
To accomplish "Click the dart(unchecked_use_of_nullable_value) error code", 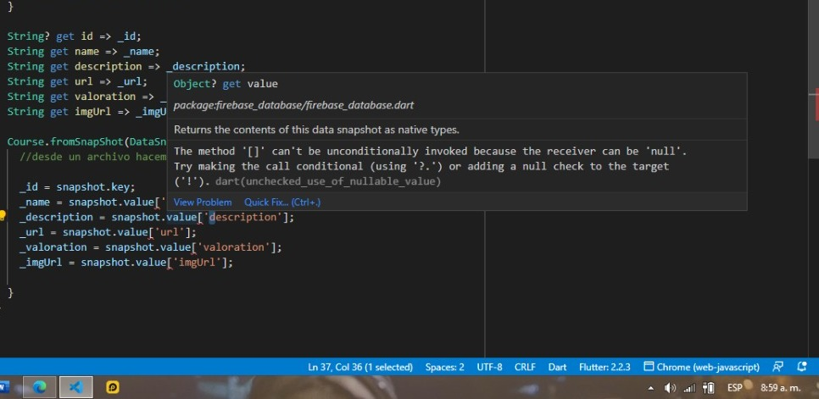I will pyautogui.click(x=327, y=181).
